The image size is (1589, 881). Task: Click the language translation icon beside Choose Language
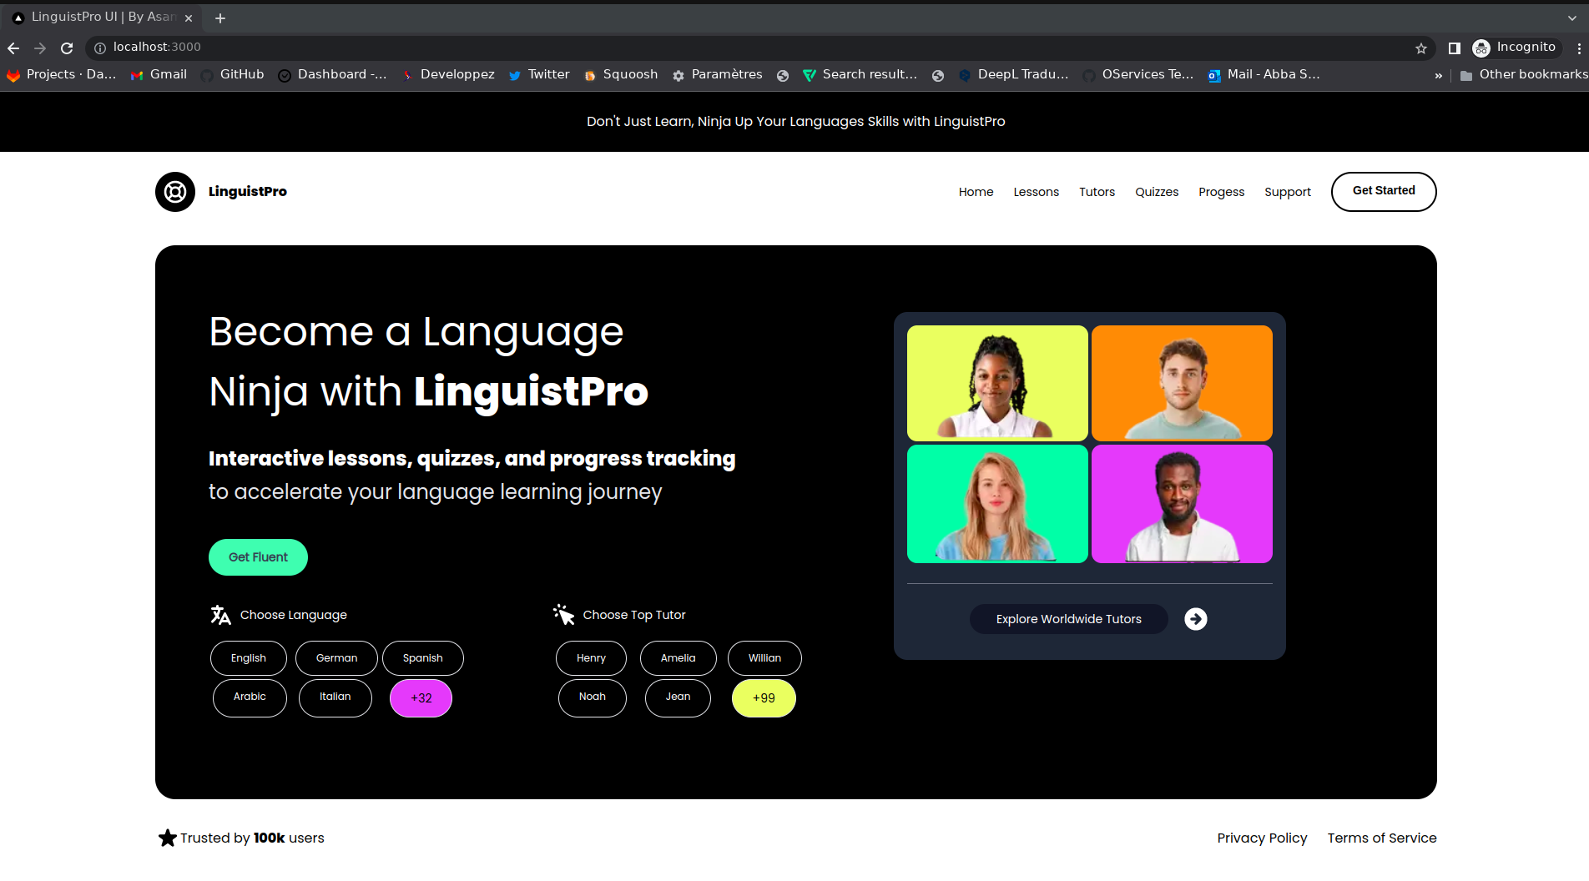[220, 615]
